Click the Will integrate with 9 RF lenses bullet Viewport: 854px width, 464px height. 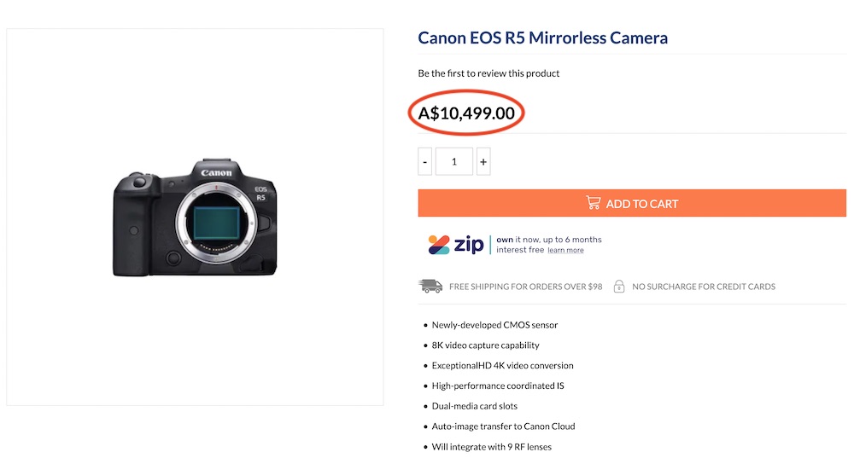(491, 447)
